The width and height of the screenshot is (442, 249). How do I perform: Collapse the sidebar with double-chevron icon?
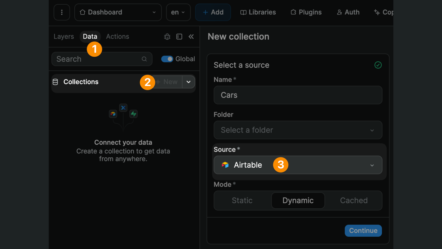tap(191, 36)
